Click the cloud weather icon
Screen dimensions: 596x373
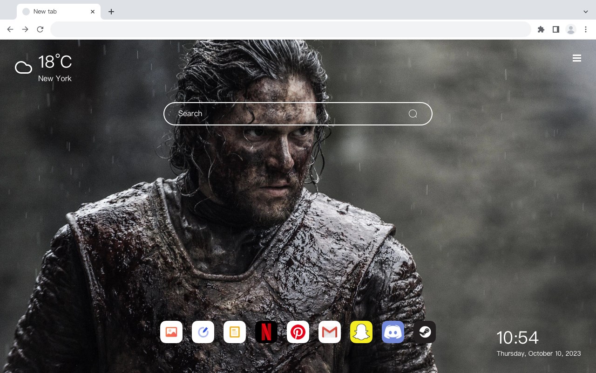point(23,68)
